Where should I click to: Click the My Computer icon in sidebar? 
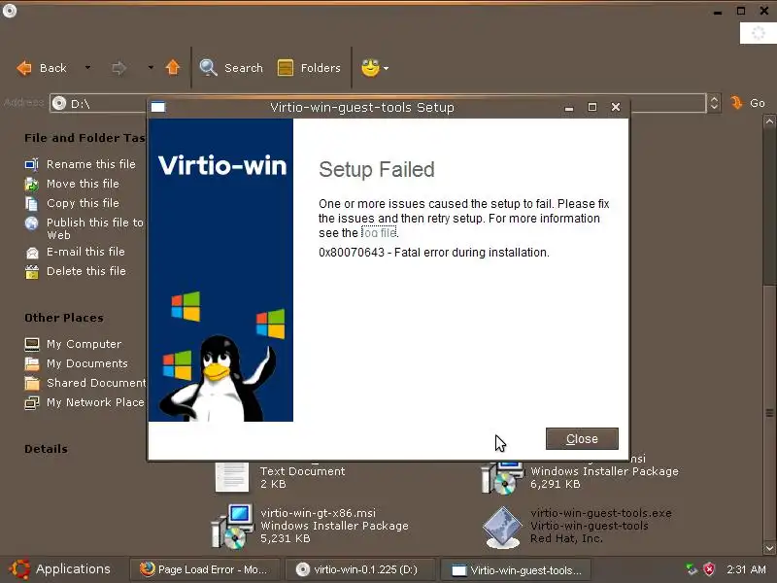click(x=32, y=344)
